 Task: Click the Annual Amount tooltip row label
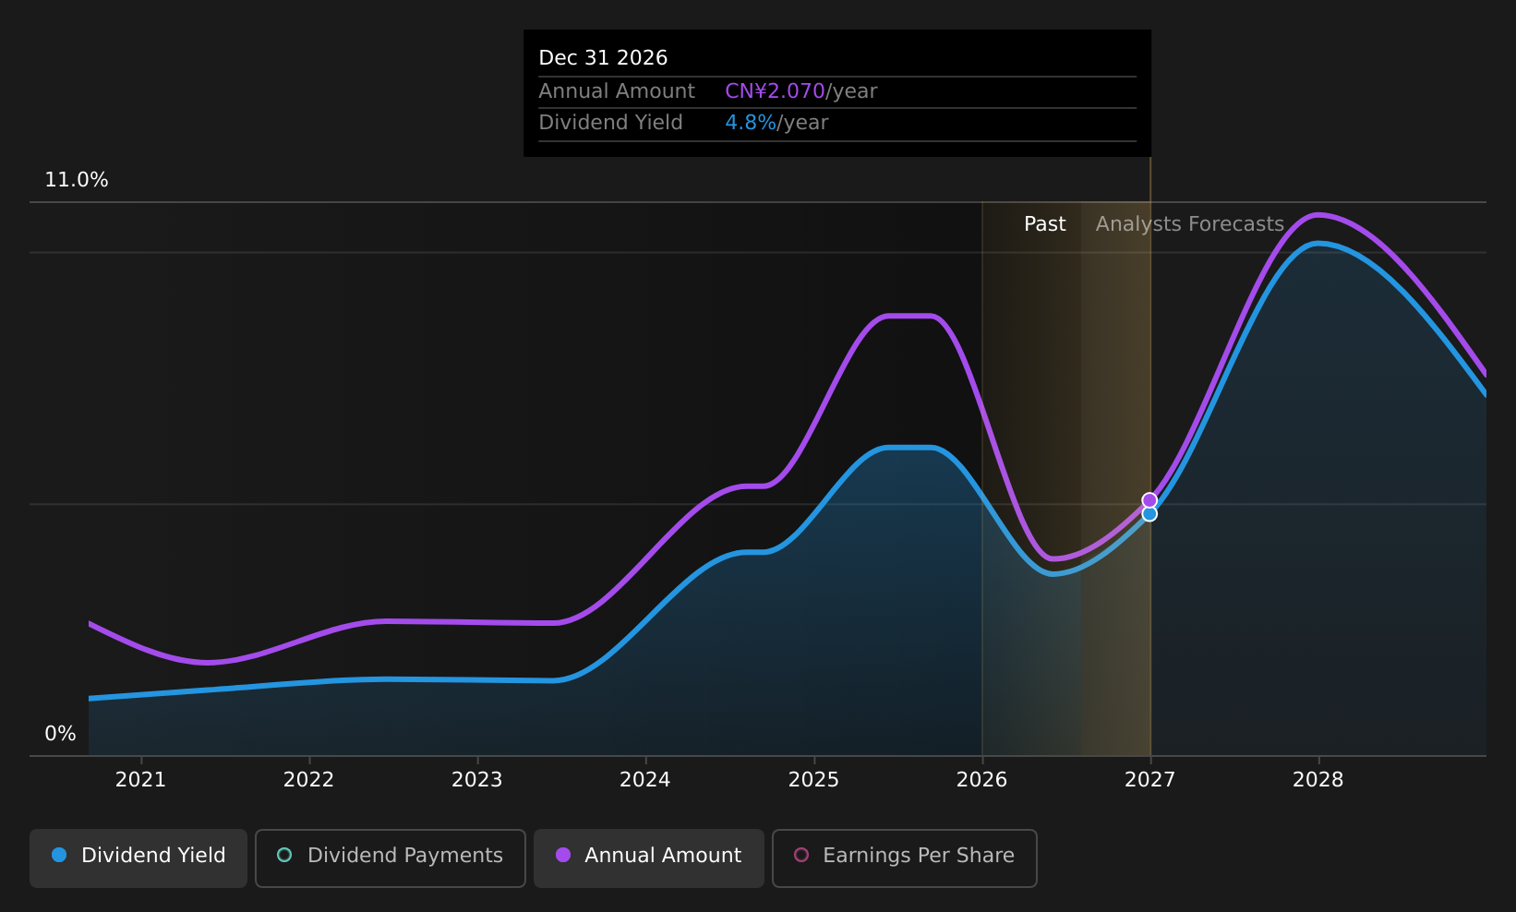coord(617,91)
